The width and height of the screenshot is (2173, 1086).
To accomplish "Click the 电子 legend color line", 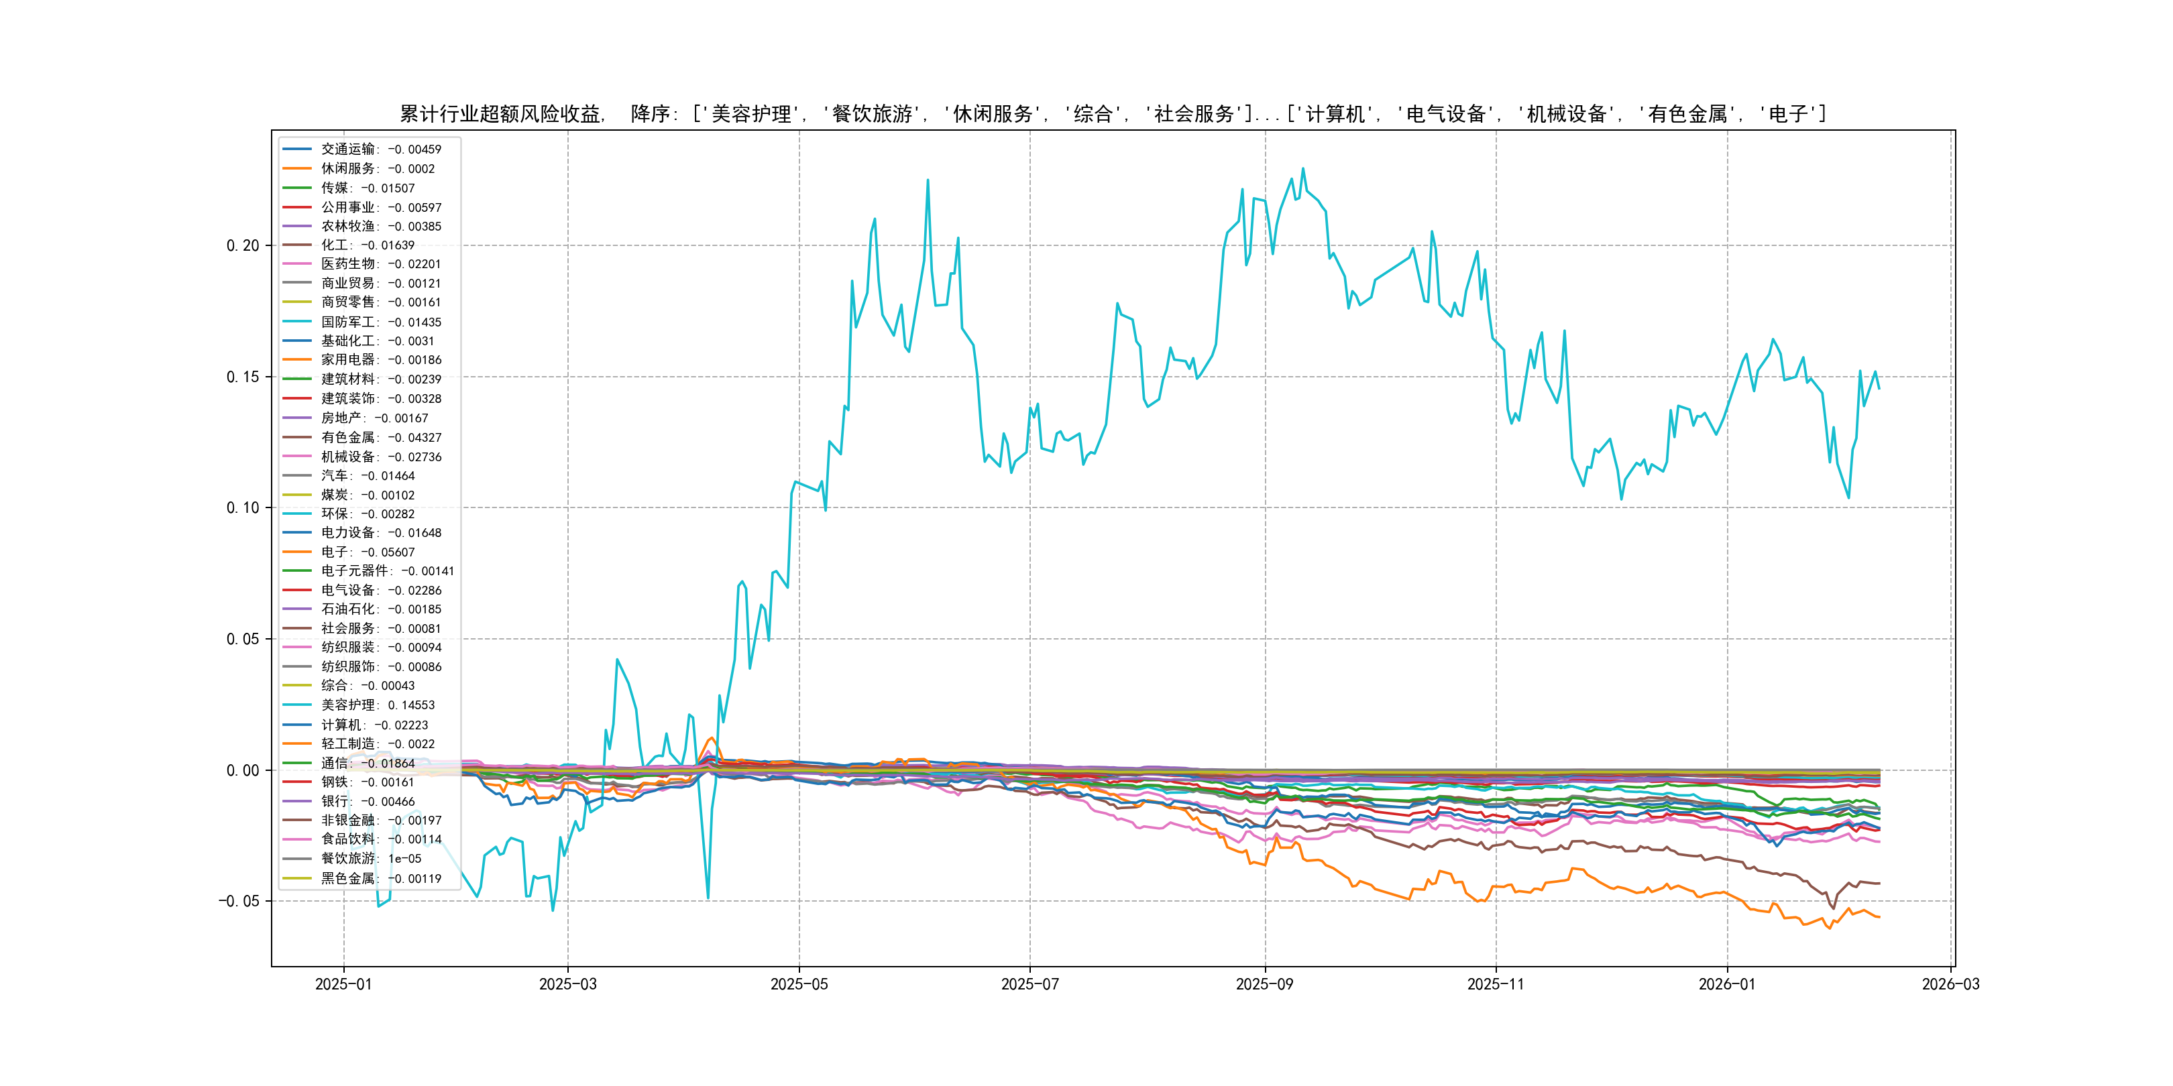I will coord(297,552).
